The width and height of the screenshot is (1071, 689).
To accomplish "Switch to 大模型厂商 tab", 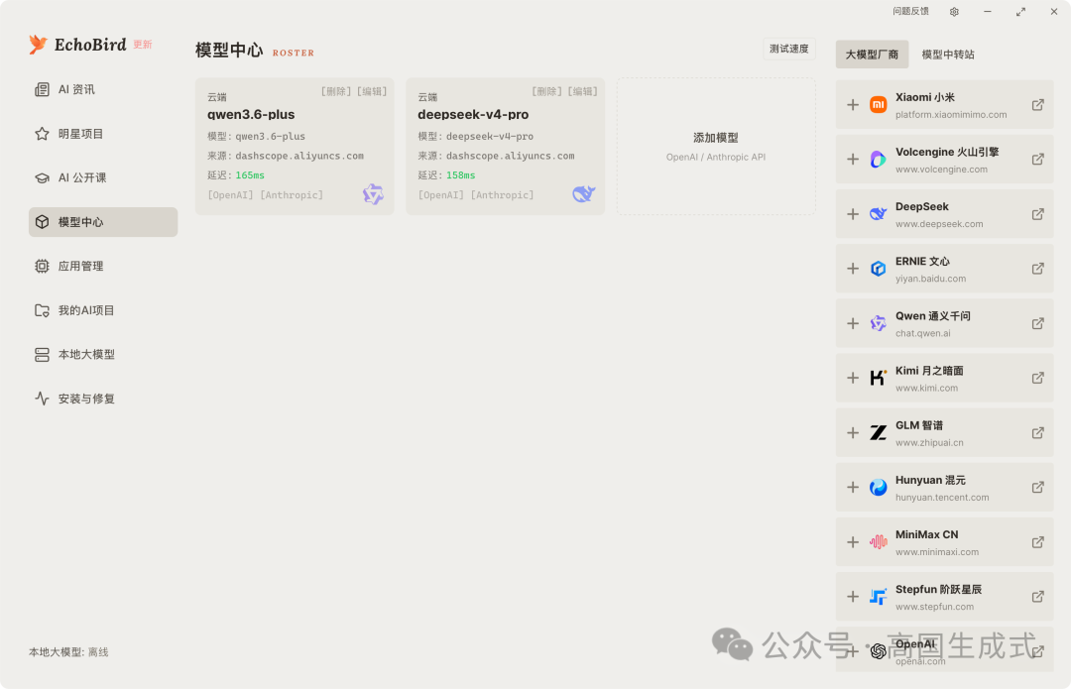I will tap(872, 54).
